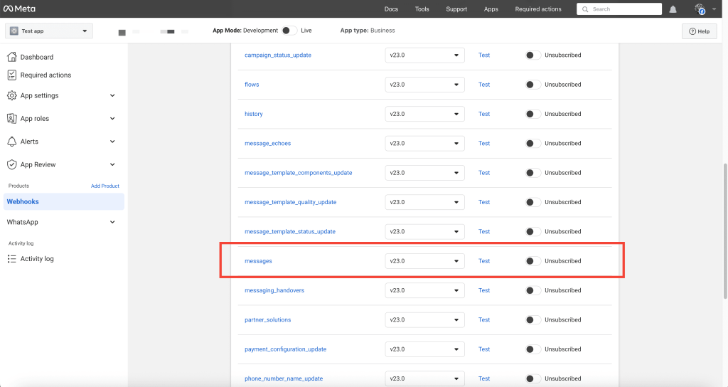Click the Meta logo in header
The width and height of the screenshot is (728, 387).
point(21,9)
